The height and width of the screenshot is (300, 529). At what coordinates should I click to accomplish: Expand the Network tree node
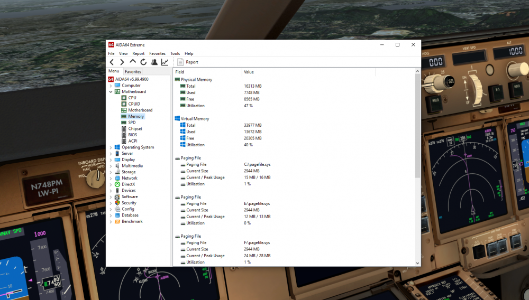point(111,178)
